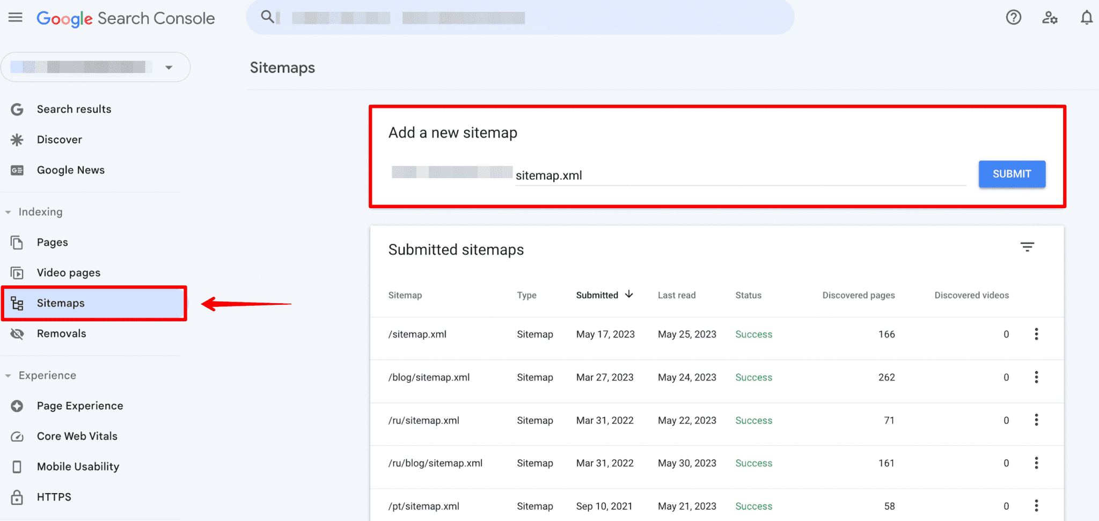Open the hamburger main menu

(16, 18)
